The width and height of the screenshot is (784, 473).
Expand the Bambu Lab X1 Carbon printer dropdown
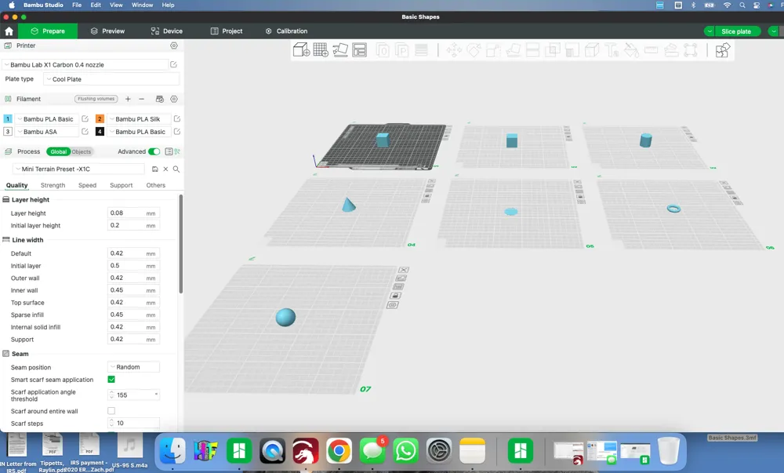(85, 64)
